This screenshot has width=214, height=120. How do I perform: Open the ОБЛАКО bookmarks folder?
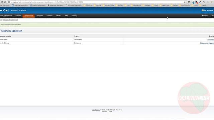tap(146, 5)
